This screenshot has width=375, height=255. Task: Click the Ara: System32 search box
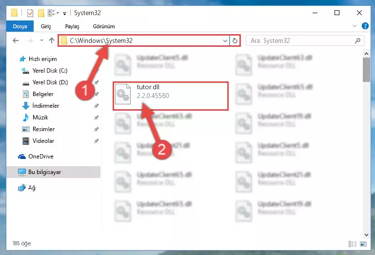(x=305, y=40)
